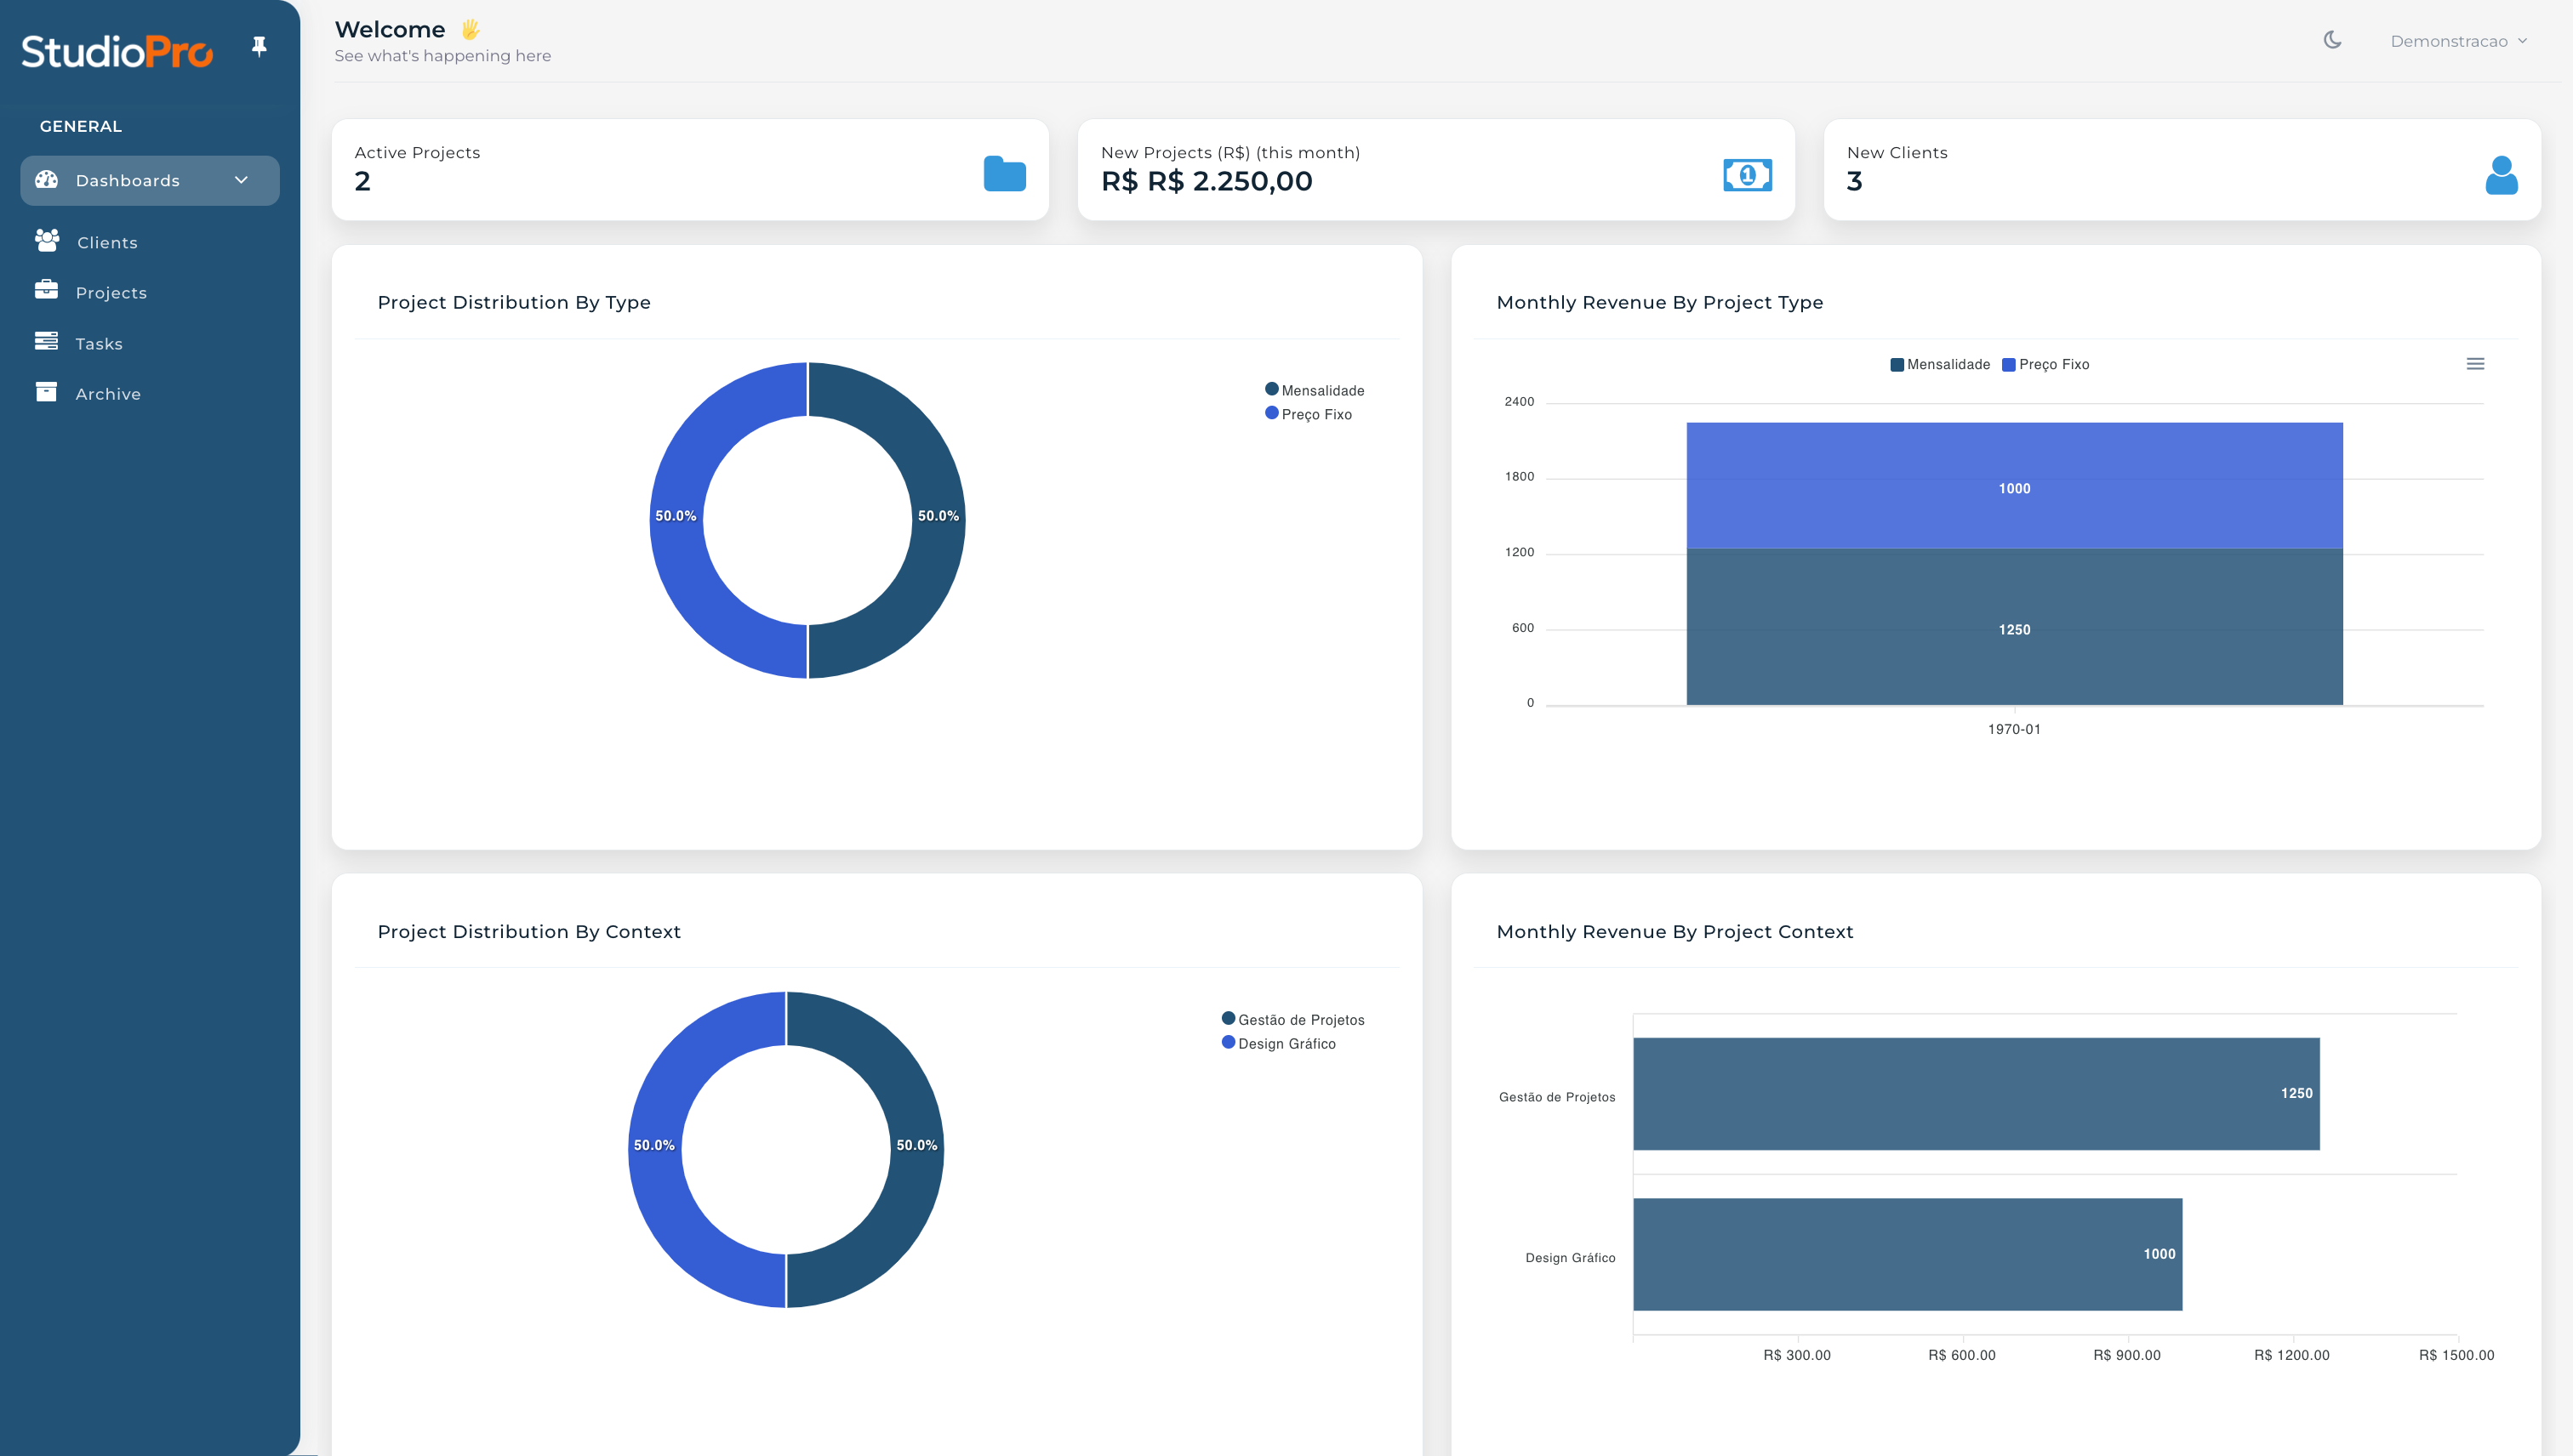Click the Tasks list icon
Screen dimensions: 2573x1456
46,341
